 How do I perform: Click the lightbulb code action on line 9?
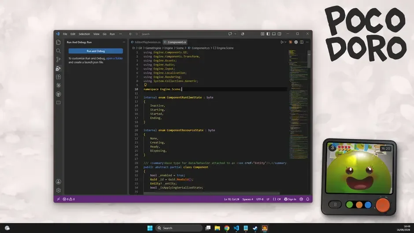pyautogui.click(x=145, y=85)
